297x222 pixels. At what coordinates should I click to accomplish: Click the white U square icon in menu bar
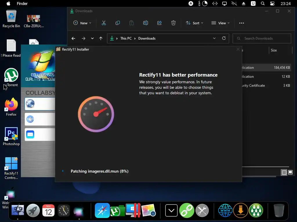[253, 3]
